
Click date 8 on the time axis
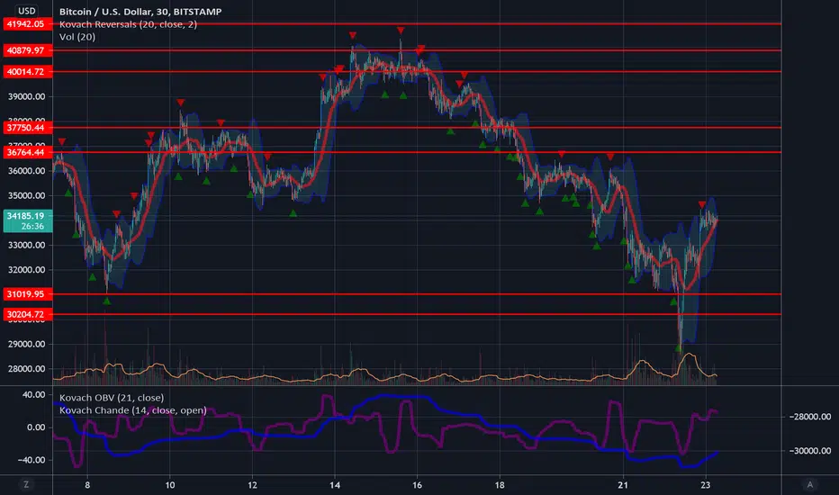click(x=87, y=485)
